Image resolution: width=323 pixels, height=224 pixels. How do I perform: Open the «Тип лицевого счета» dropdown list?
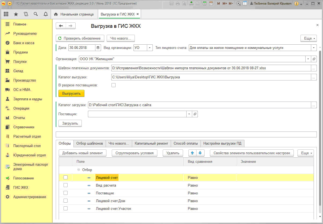pyautogui.click(x=314, y=48)
